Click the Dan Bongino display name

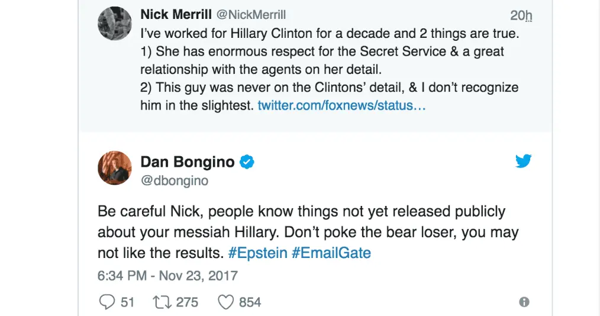[x=188, y=162]
